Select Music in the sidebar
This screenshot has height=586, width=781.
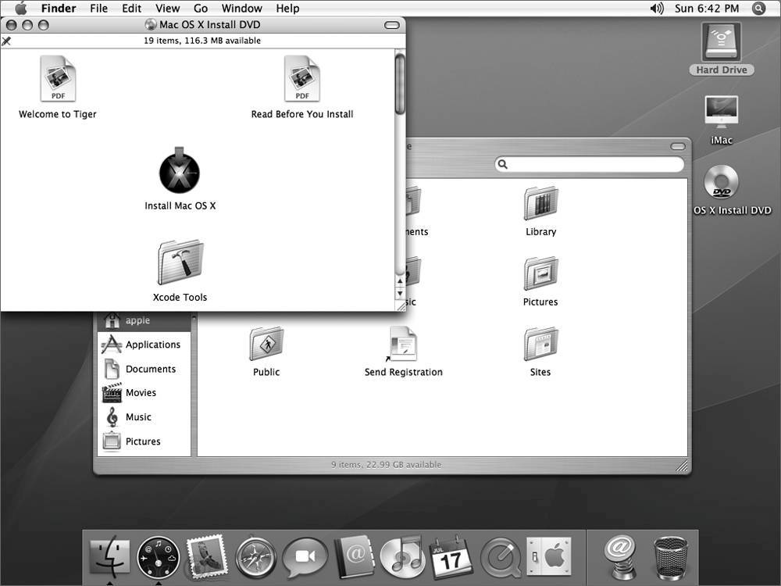144,417
